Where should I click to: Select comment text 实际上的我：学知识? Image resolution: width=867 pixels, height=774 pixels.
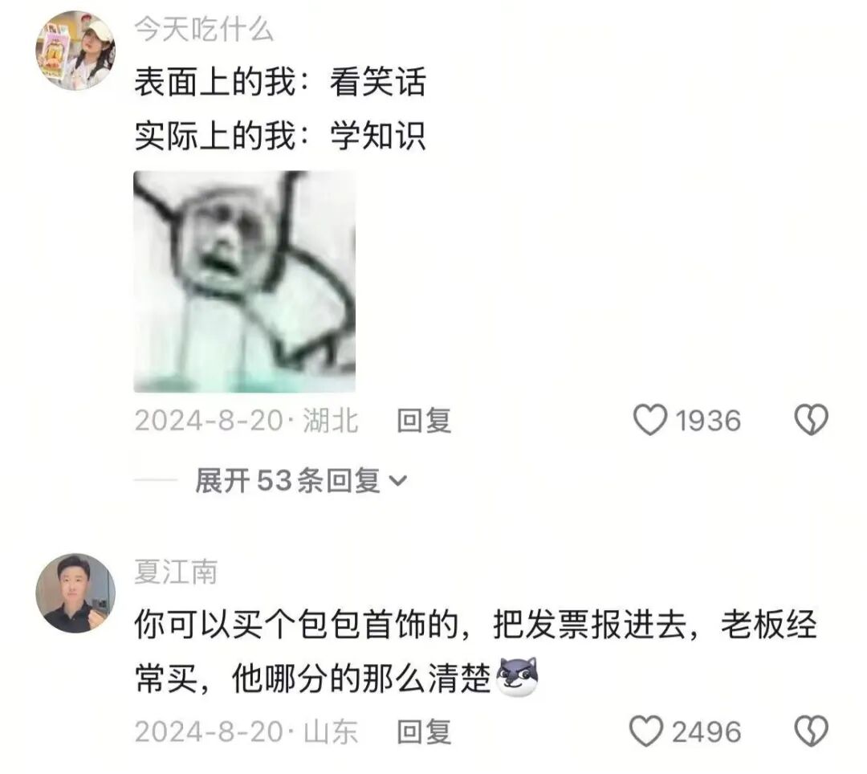pos(280,136)
